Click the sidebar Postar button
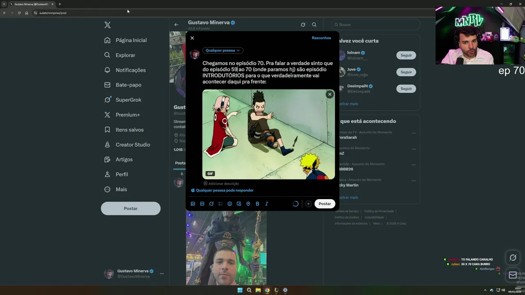The height and width of the screenshot is (295, 525). [x=131, y=209]
